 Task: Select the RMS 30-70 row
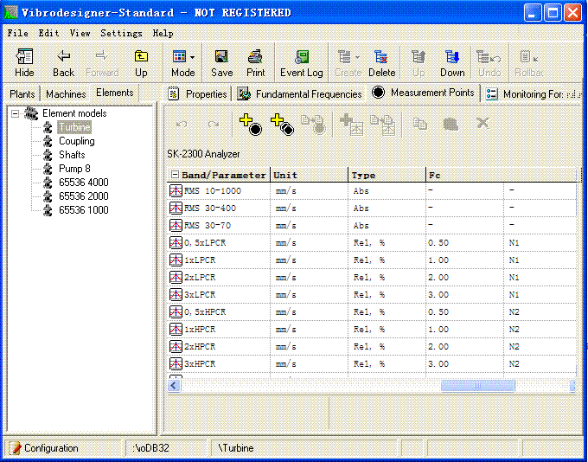[x=372, y=226]
